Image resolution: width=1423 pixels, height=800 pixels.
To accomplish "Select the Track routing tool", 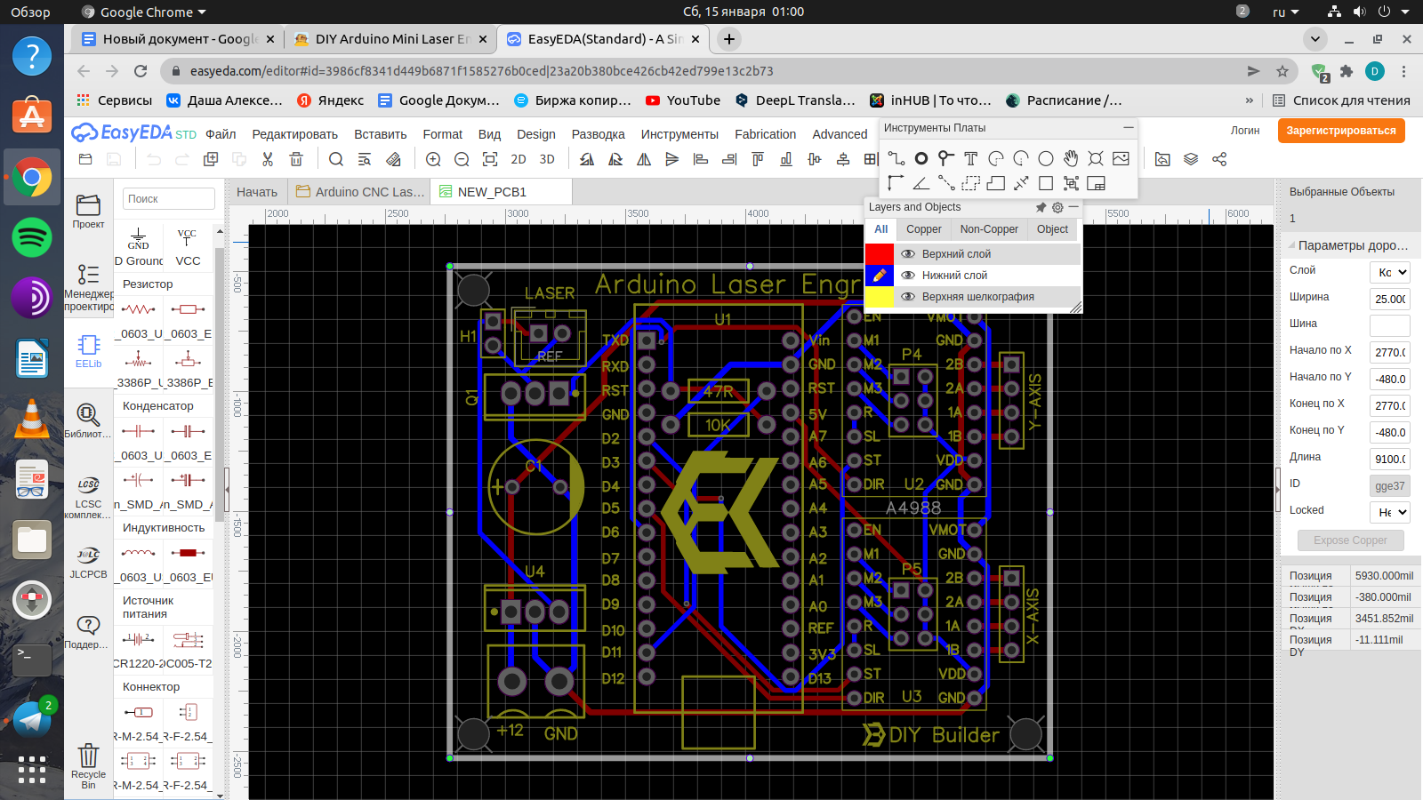I will 896,158.
